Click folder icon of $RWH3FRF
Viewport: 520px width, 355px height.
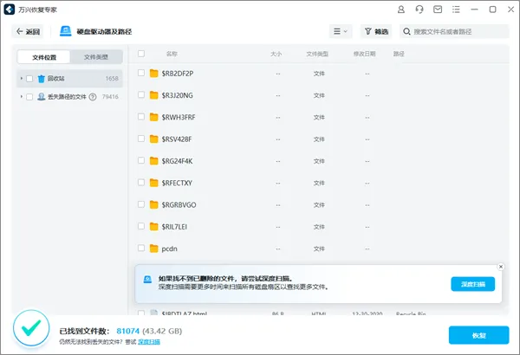point(154,117)
